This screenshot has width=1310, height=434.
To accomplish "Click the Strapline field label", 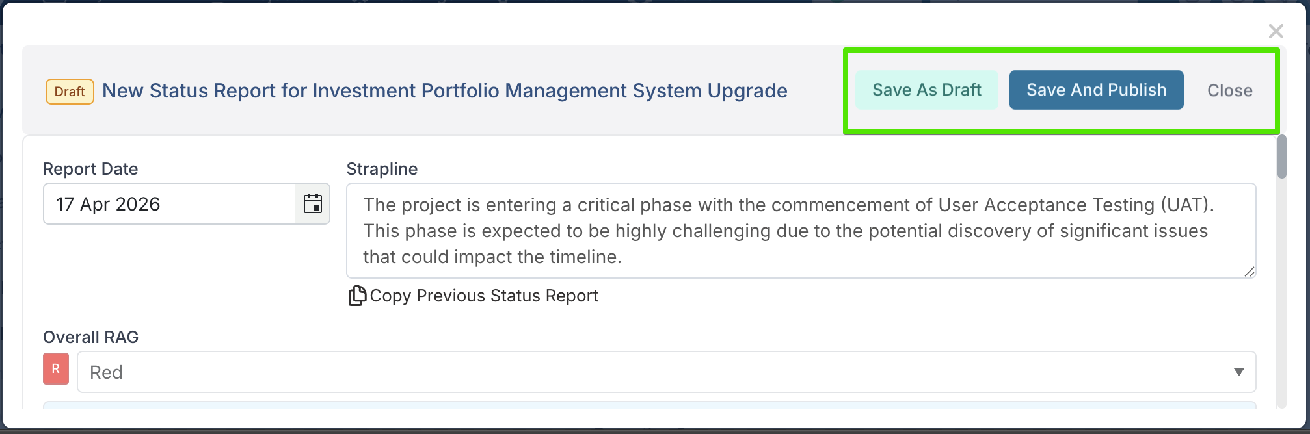I will (x=382, y=169).
